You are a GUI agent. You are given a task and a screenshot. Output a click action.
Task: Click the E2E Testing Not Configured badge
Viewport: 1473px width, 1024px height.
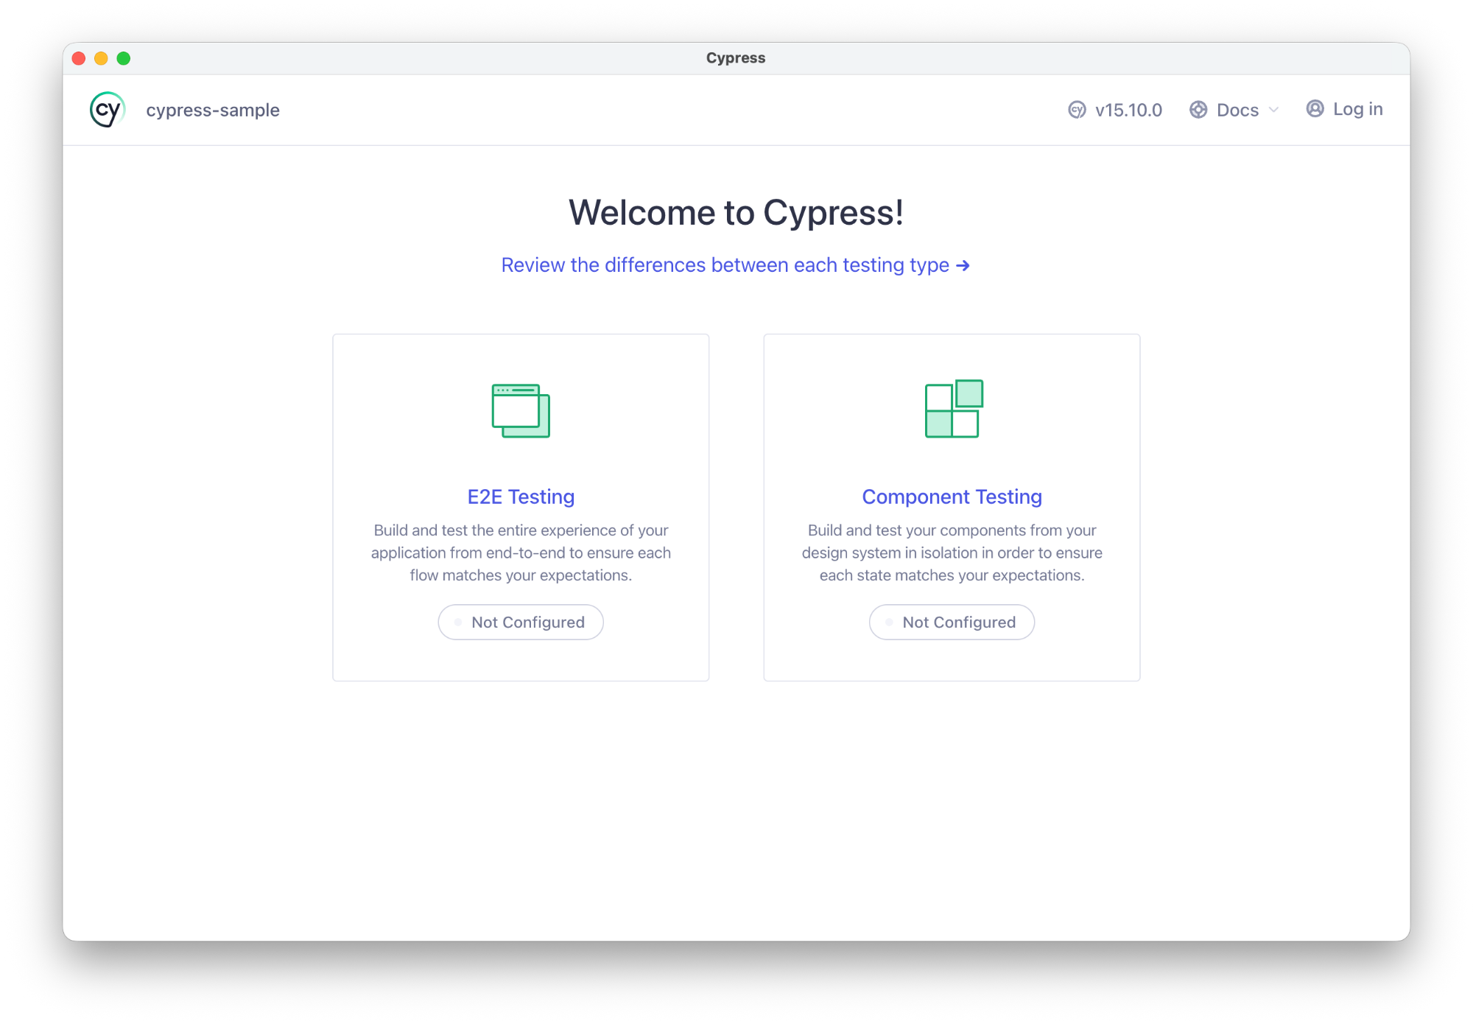(x=521, y=623)
